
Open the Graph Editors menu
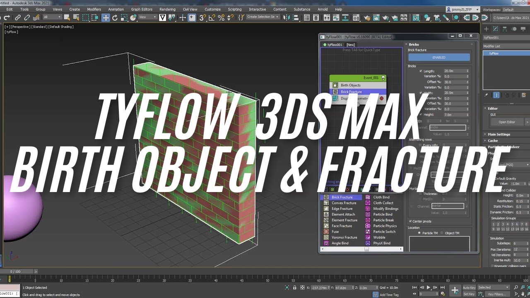(x=142, y=10)
